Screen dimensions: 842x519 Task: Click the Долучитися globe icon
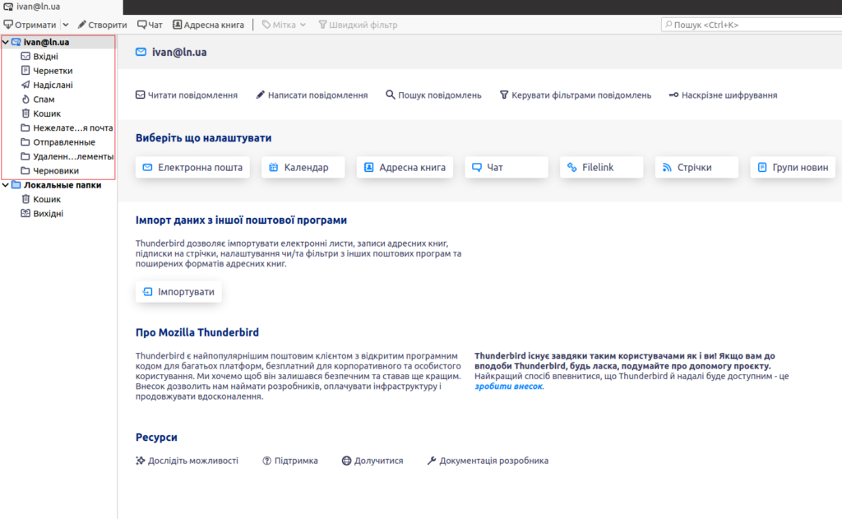[x=346, y=461]
